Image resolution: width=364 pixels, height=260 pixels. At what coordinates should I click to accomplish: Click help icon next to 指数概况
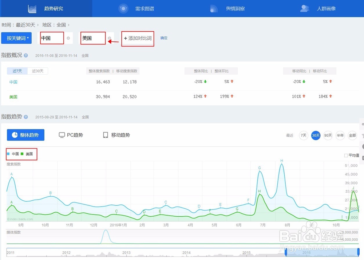click(x=26, y=55)
